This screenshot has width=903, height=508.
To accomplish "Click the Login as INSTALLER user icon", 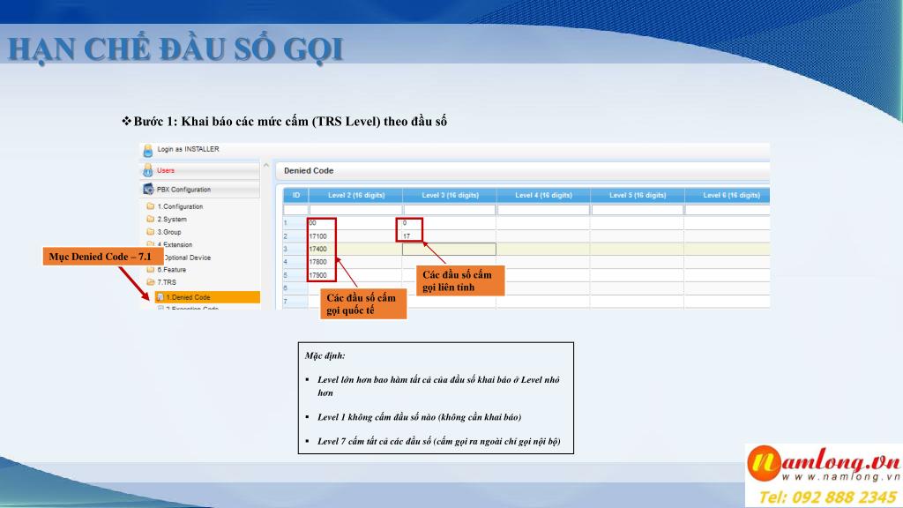I will 148,151.
